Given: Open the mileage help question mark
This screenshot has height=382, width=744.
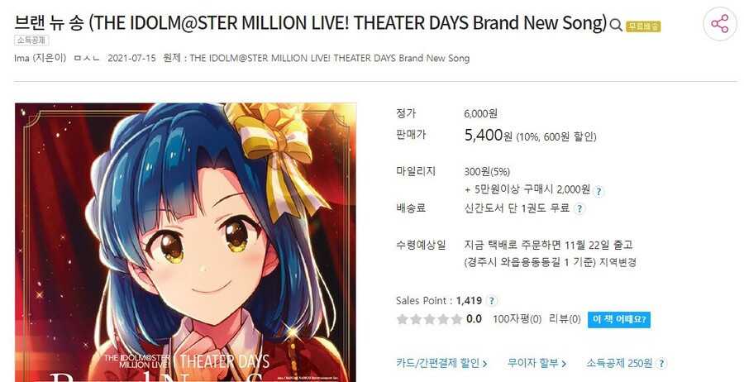Looking at the screenshot, I should (599, 191).
